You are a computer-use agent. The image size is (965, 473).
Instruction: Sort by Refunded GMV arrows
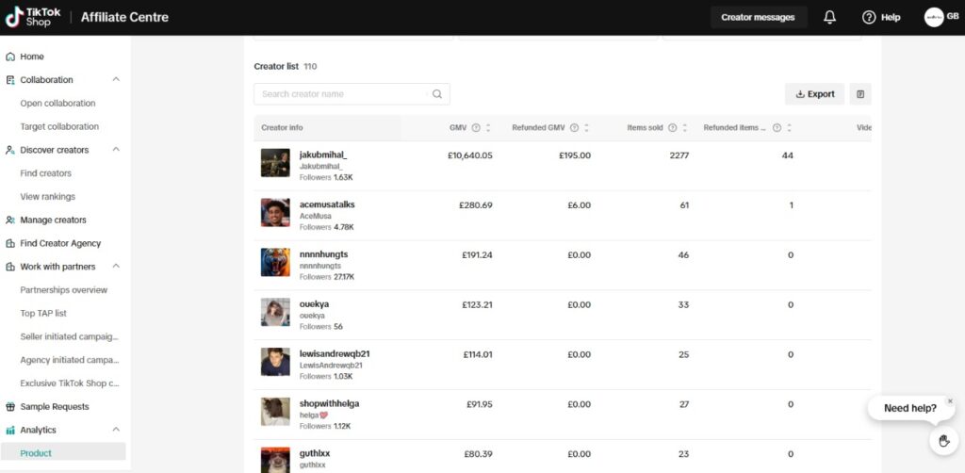click(587, 128)
